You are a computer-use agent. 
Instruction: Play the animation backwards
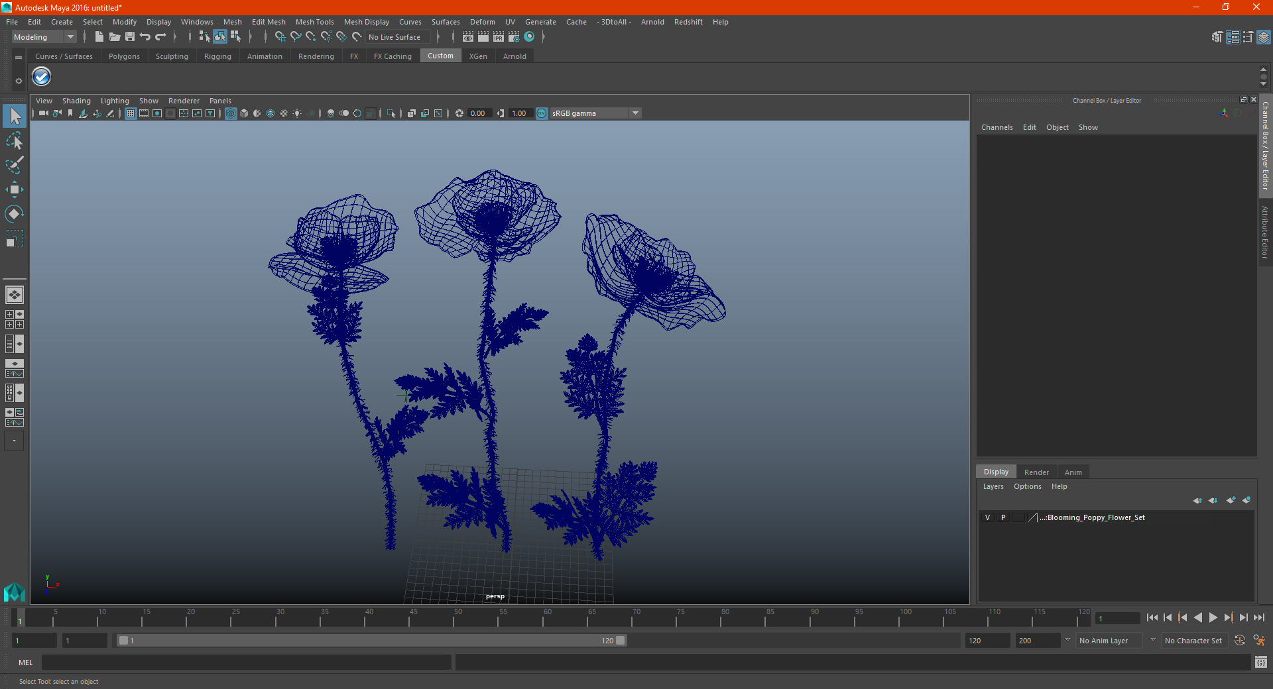pyautogui.click(x=1197, y=617)
